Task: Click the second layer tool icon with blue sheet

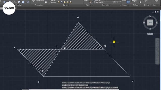Action: (61, 2)
